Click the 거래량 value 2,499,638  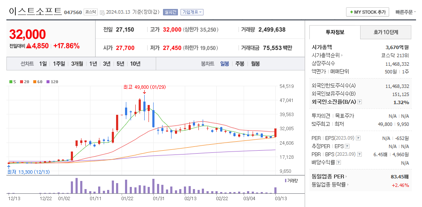[272, 29]
